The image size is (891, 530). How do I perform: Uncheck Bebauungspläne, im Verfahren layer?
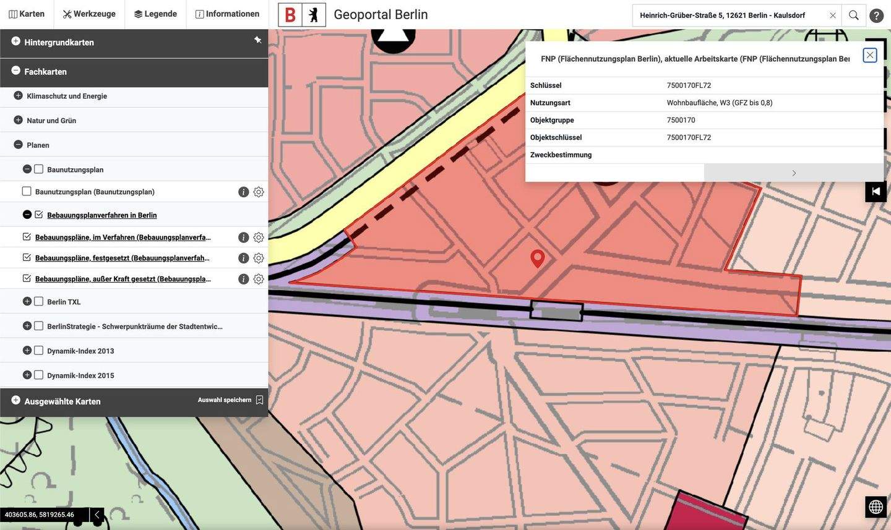27,237
